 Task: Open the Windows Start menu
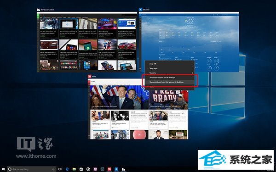3,169
